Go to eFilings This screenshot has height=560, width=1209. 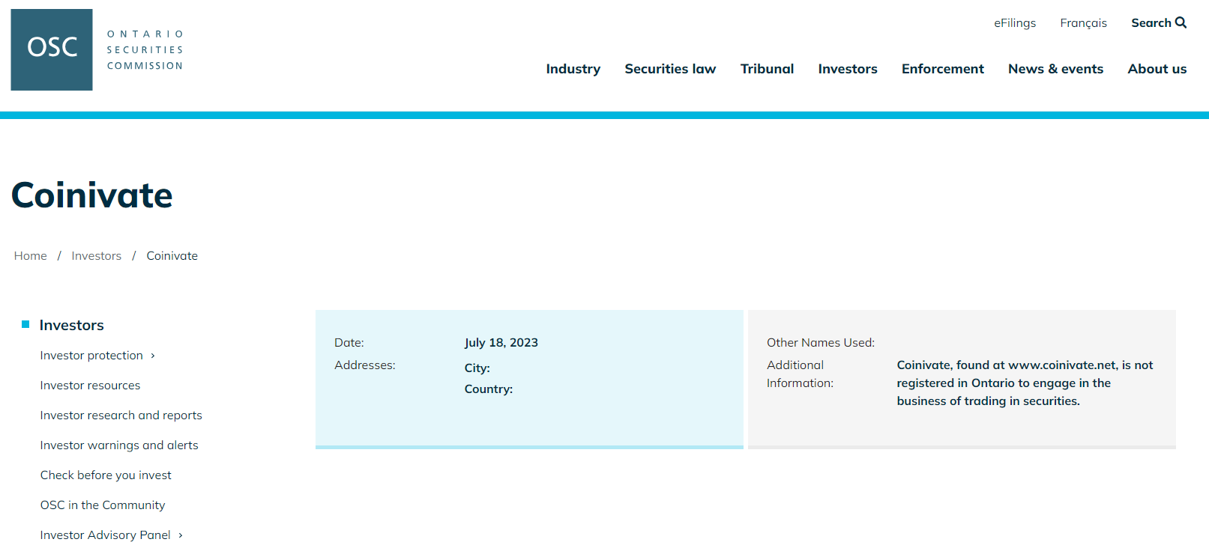1015,23
